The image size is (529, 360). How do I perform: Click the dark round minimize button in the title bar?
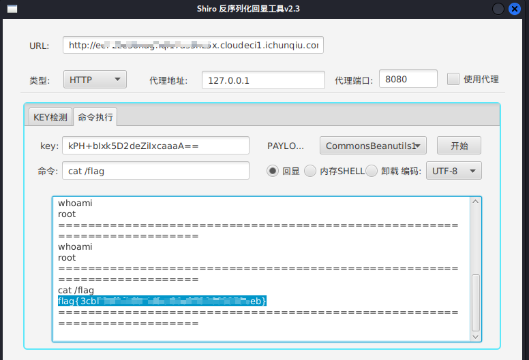tap(498, 9)
